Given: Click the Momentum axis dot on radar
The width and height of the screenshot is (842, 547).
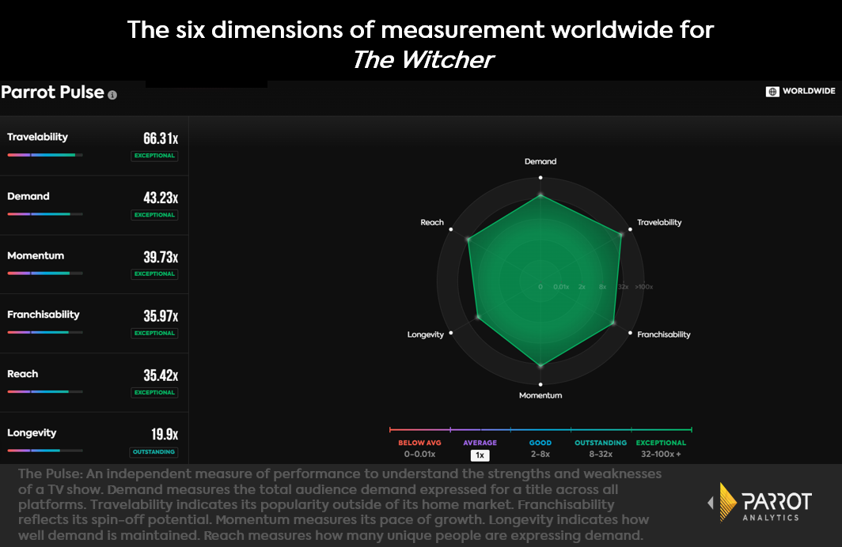Looking at the screenshot, I should click(x=540, y=384).
